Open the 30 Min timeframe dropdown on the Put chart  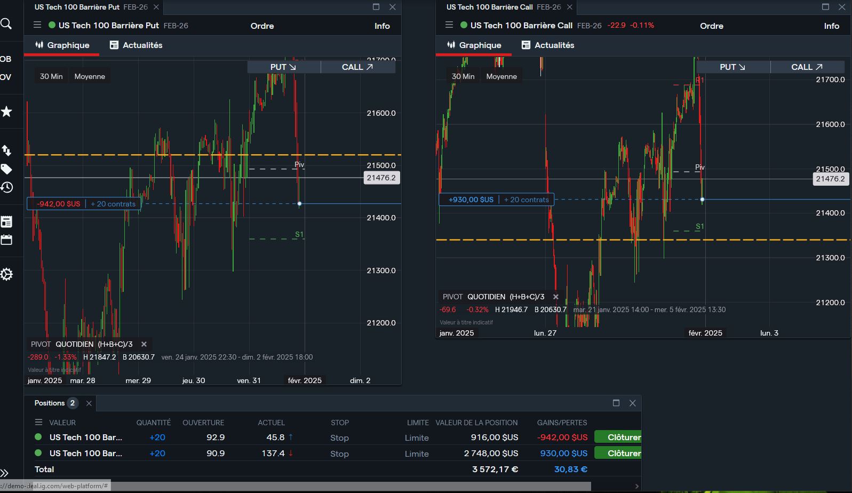coord(51,76)
